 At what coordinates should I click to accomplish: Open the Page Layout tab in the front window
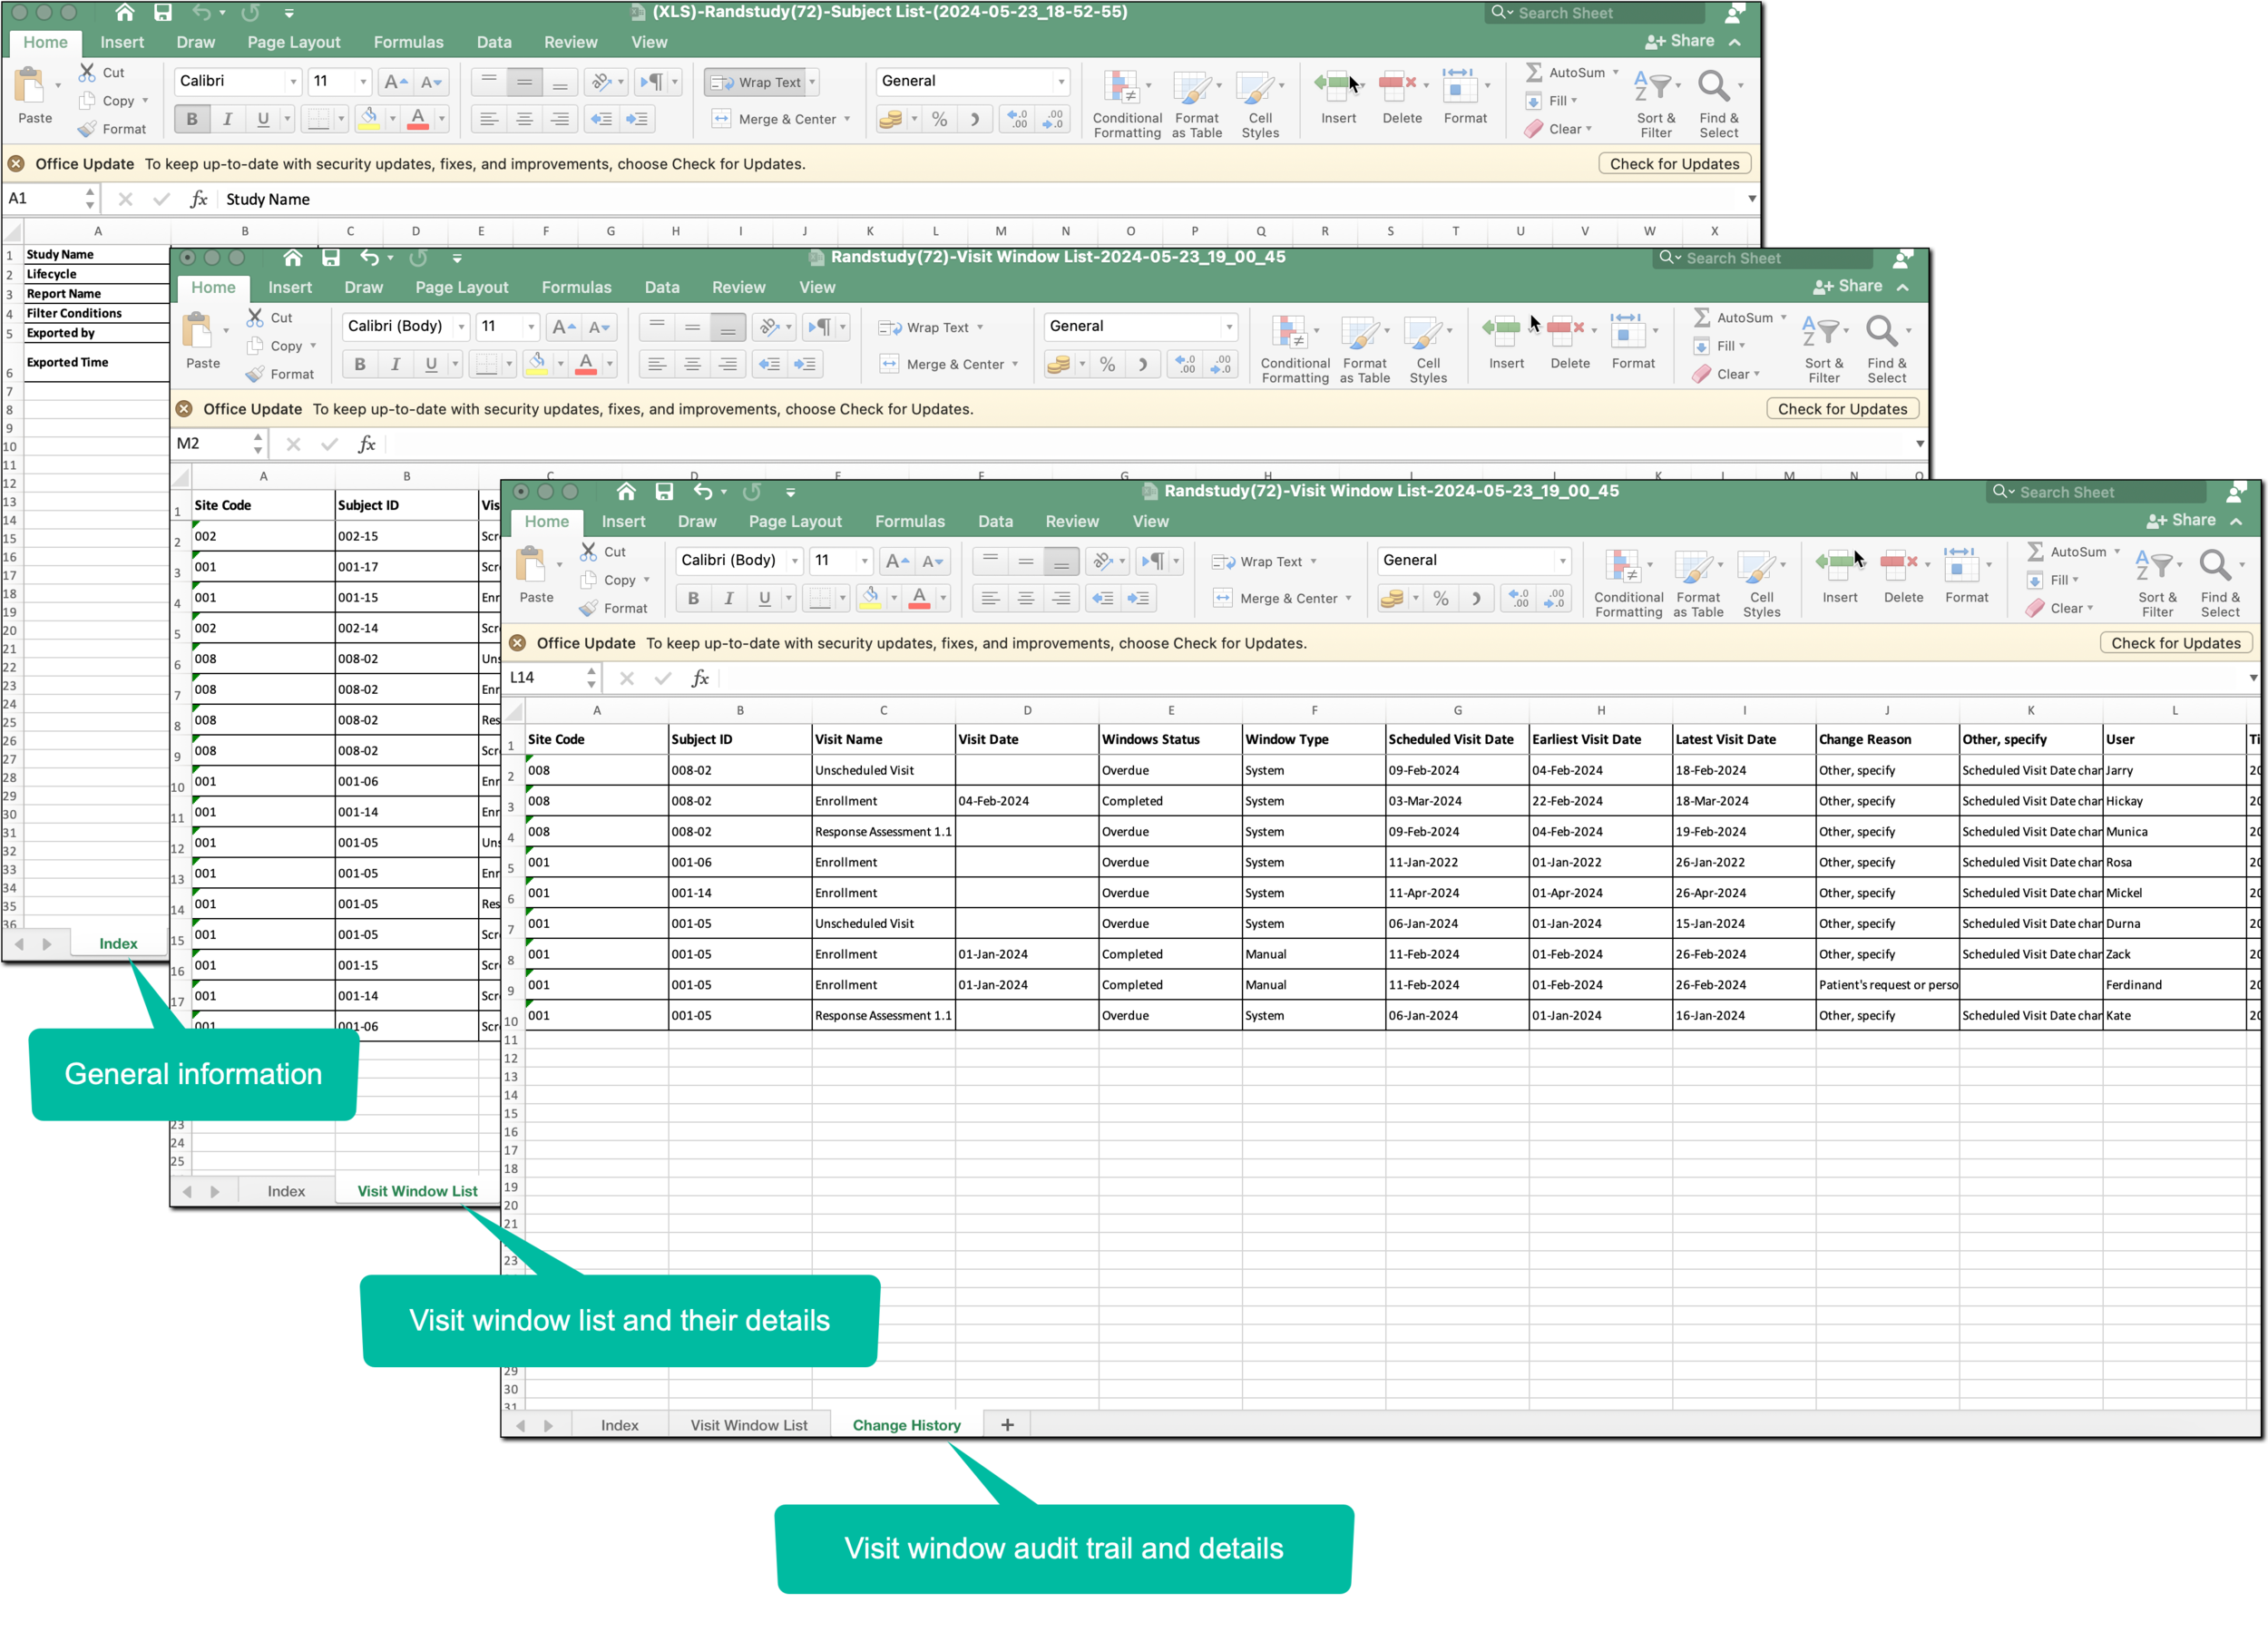[x=795, y=522]
